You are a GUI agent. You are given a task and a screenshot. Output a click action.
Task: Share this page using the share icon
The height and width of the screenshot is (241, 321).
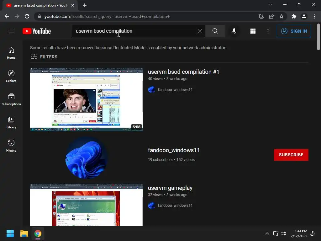[x=271, y=16]
